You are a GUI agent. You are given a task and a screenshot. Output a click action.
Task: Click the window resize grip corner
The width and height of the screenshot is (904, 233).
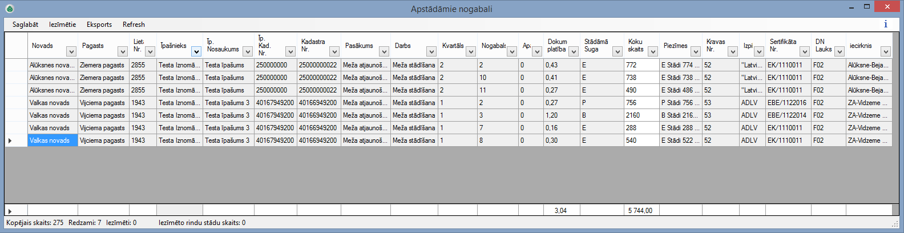895,223
